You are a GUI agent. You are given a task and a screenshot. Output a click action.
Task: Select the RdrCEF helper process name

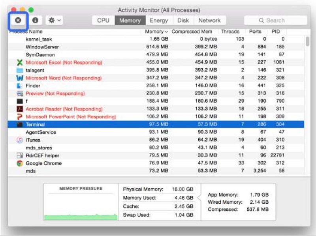tap(43, 155)
